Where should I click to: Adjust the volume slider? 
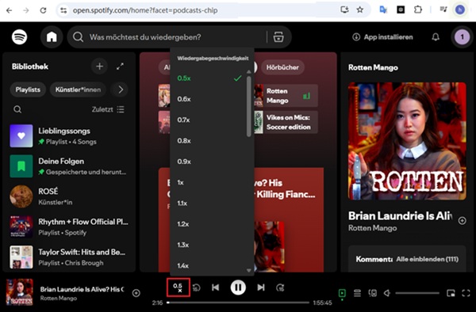(417, 293)
